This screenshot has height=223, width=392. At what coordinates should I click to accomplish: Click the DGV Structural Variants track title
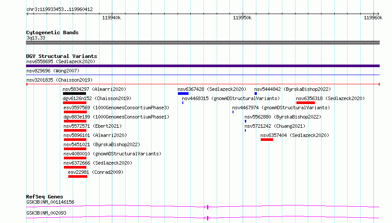point(62,56)
